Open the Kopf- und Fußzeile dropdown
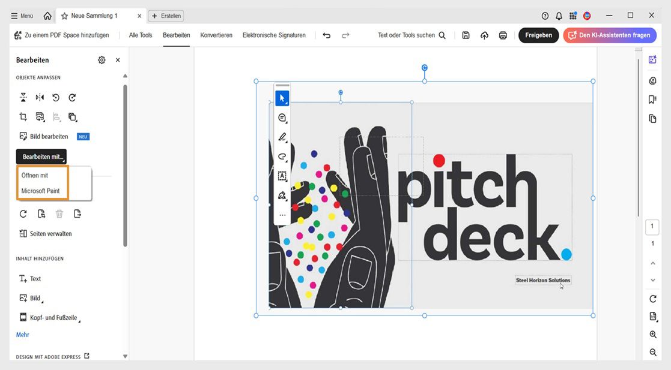 pos(50,317)
